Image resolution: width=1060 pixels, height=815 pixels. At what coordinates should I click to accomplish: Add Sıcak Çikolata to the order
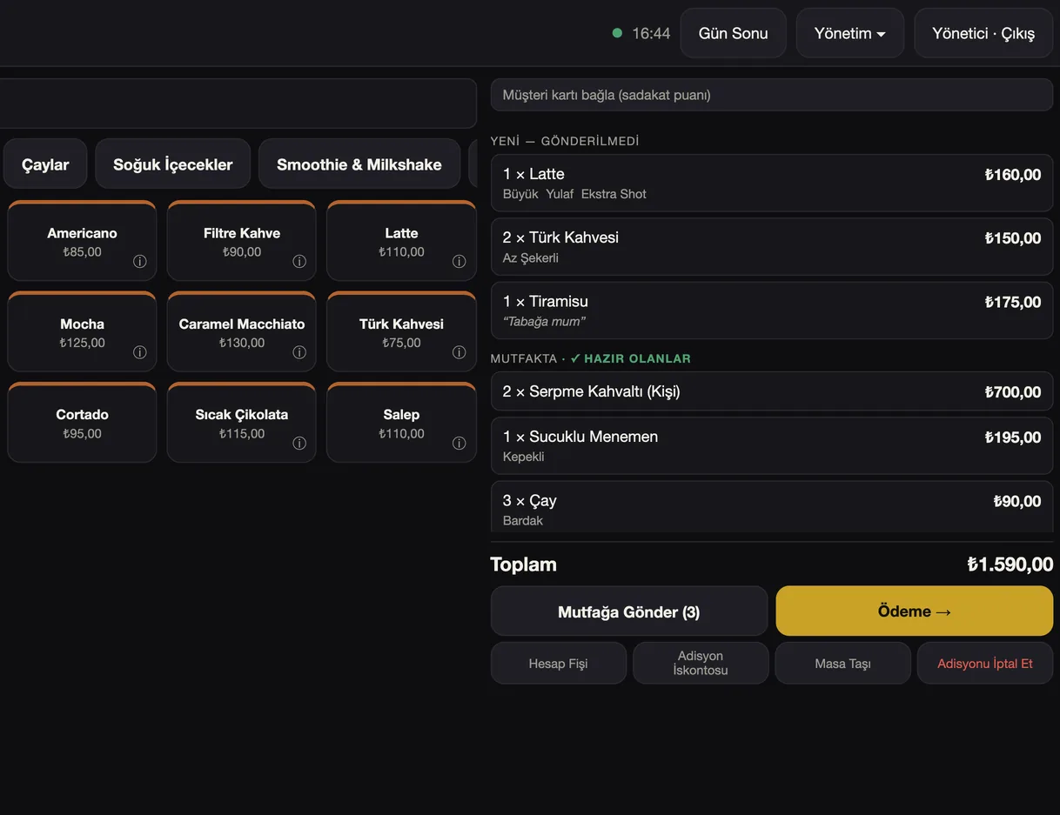pyautogui.click(x=242, y=423)
